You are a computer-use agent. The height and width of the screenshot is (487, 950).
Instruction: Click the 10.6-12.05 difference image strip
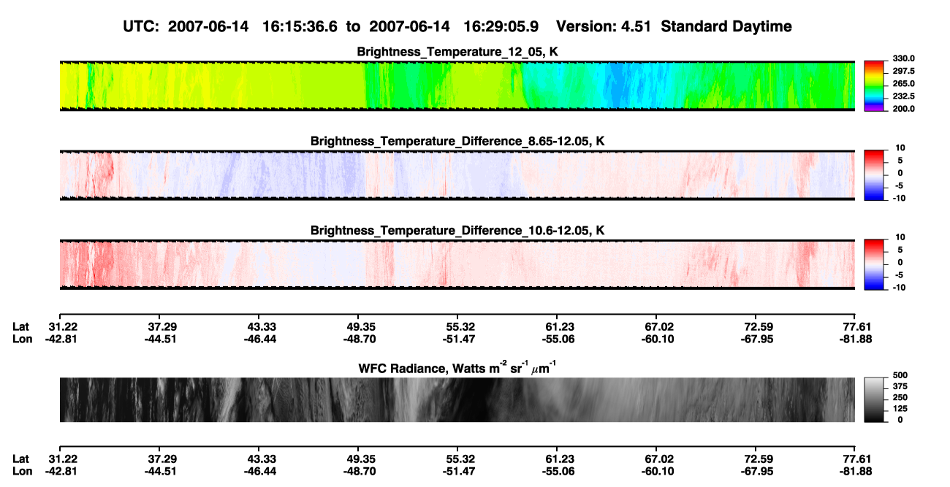click(x=457, y=264)
